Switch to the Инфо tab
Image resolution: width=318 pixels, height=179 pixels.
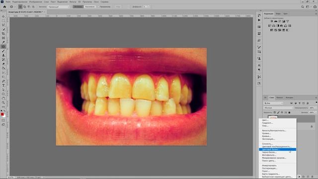coord(278,13)
